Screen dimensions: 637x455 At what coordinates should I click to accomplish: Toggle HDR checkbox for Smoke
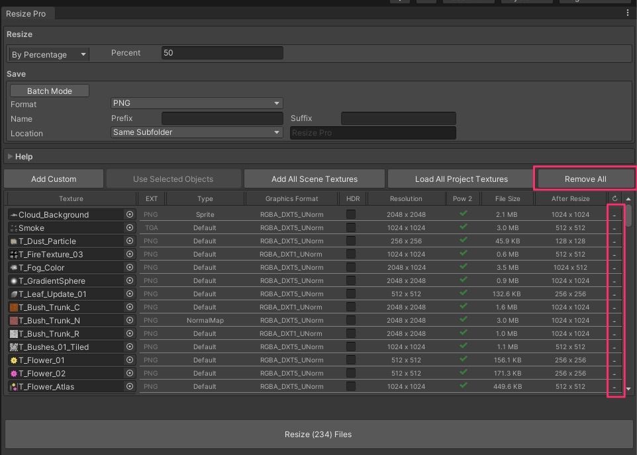pos(351,227)
